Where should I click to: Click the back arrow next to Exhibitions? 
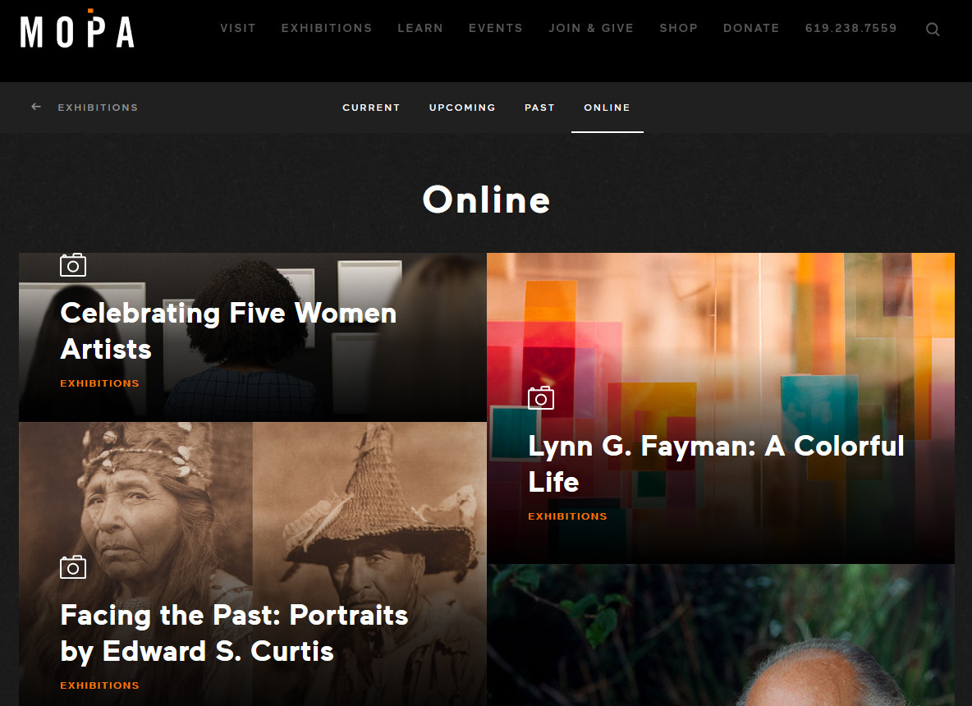pos(35,106)
